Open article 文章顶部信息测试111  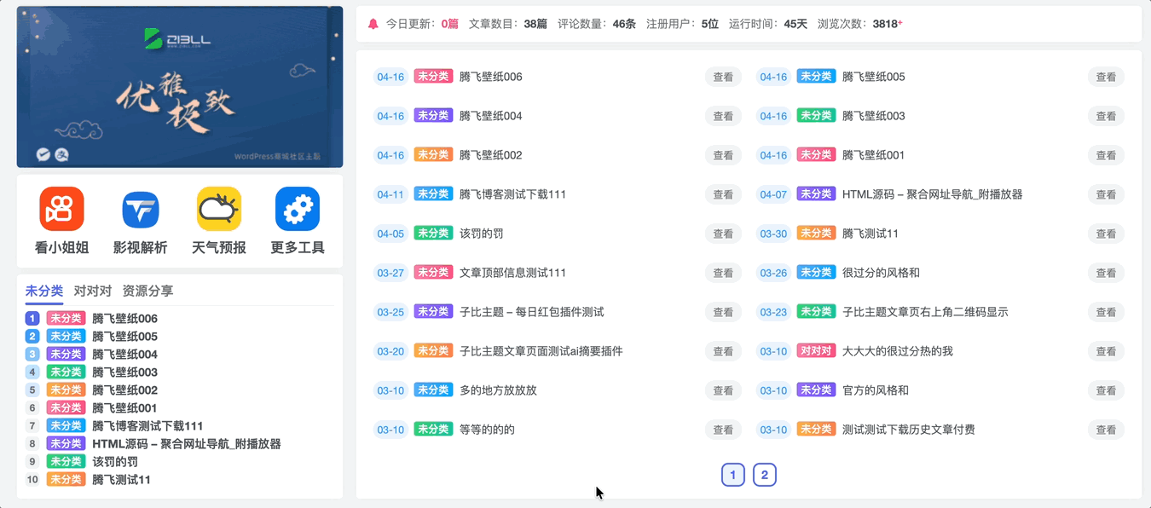pyautogui.click(x=512, y=273)
